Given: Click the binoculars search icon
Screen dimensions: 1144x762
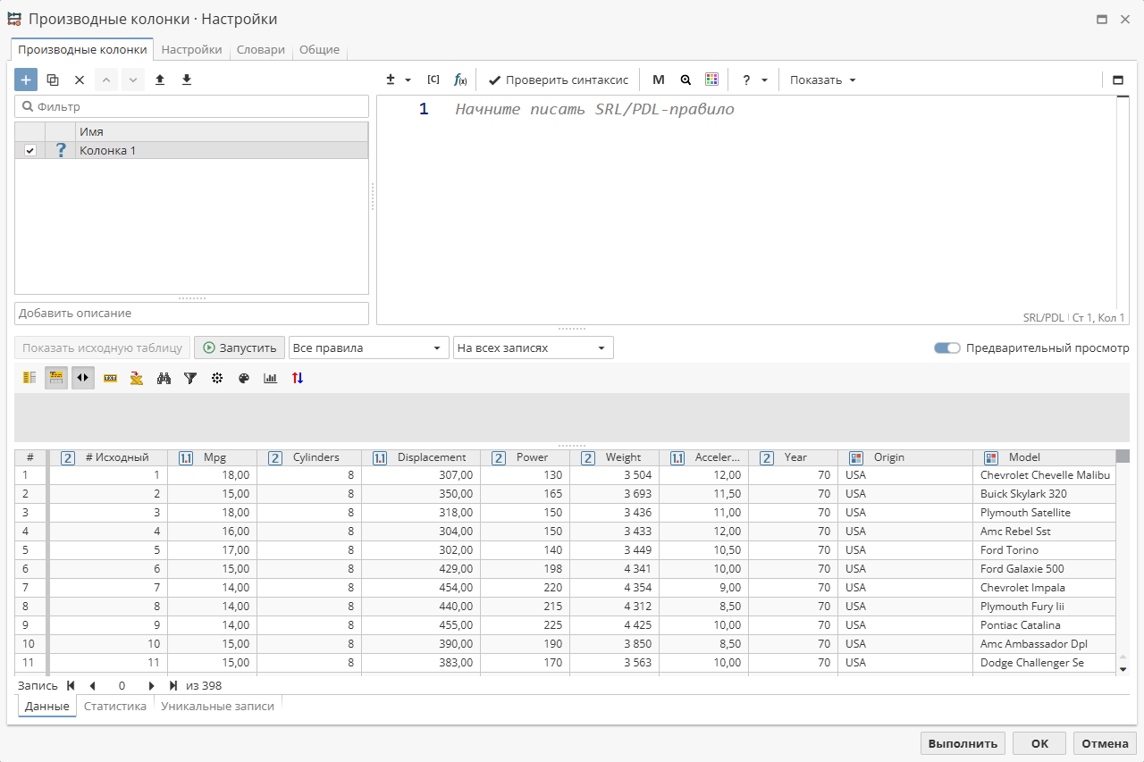Looking at the screenshot, I should tap(164, 378).
